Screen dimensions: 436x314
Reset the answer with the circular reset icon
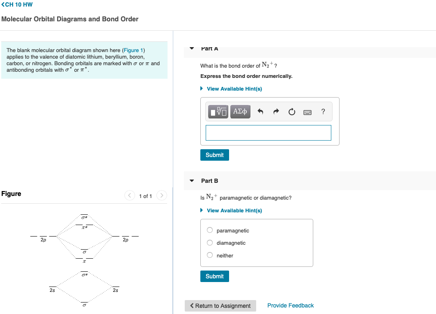pyautogui.click(x=291, y=111)
